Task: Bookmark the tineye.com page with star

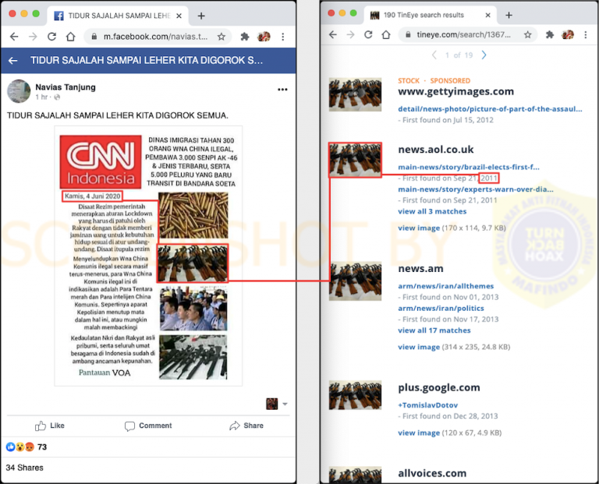Action: (527, 35)
